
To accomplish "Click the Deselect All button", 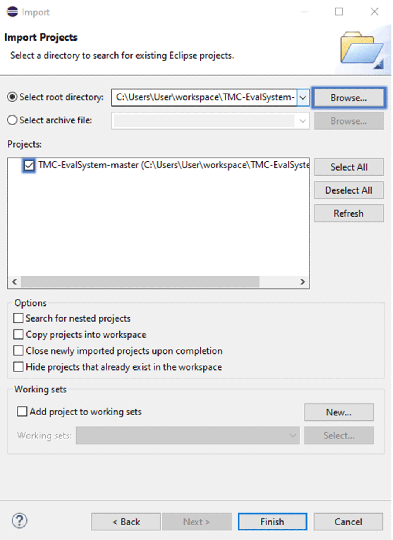I will 348,190.
